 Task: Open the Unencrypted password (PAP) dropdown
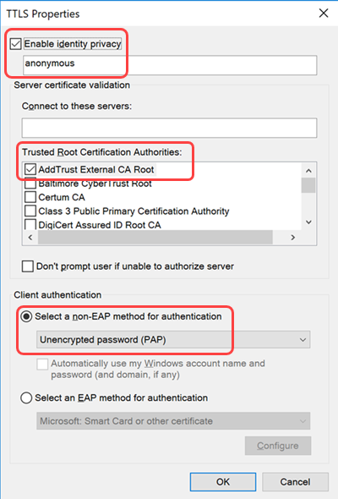[x=173, y=340]
